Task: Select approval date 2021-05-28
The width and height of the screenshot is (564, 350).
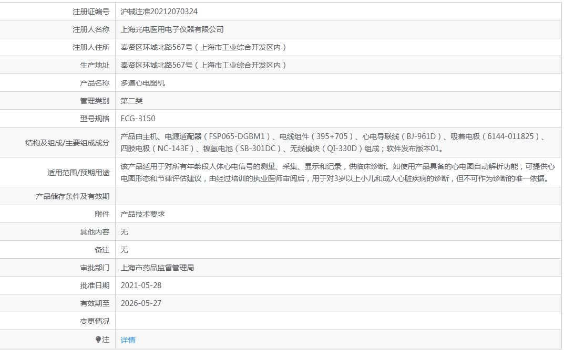Action: [x=141, y=286]
